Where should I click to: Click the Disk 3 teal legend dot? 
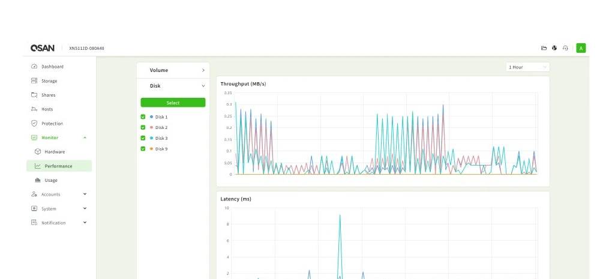(151, 138)
